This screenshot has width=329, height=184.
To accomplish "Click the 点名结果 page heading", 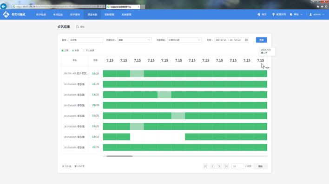I will pos(64,27).
